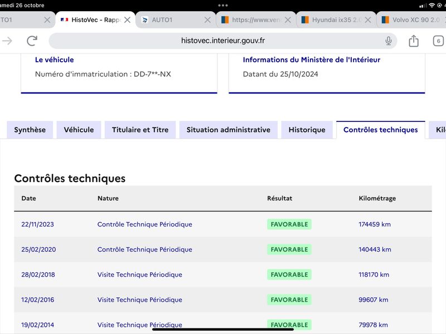Click the date 19/02/2014
The width and height of the screenshot is (446, 334).
pos(37,325)
